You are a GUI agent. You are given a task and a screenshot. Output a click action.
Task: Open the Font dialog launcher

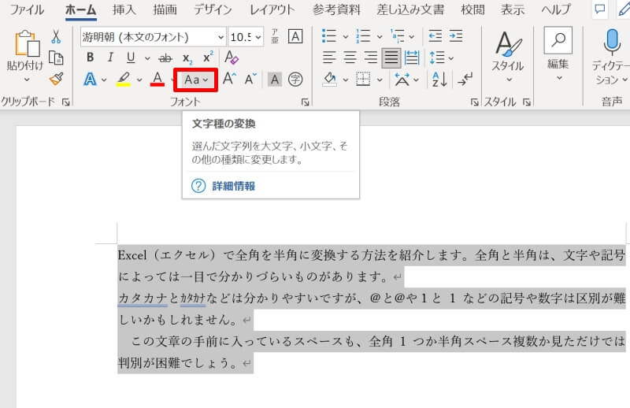[x=305, y=102]
